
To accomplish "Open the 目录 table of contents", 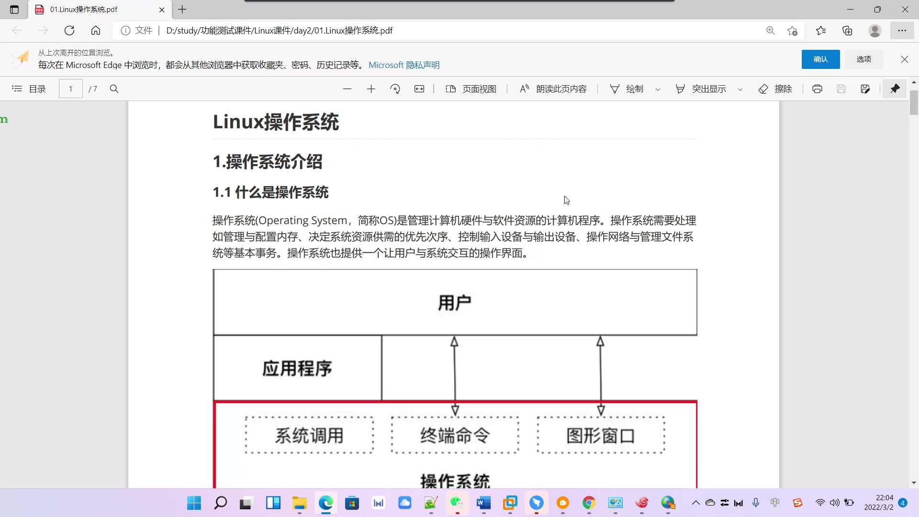I will [29, 89].
